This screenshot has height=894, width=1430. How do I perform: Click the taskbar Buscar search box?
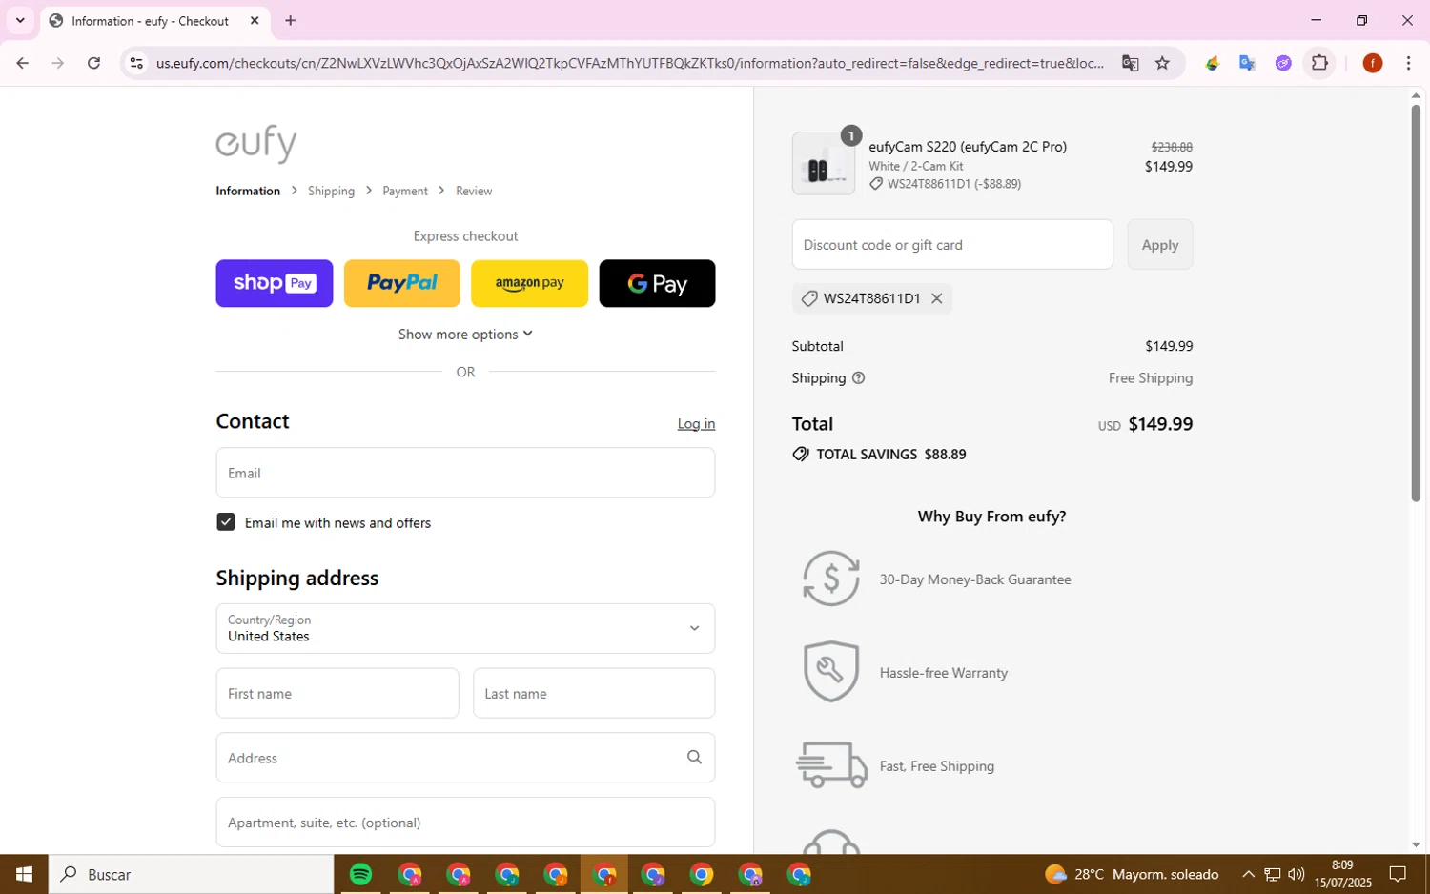point(192,874)
